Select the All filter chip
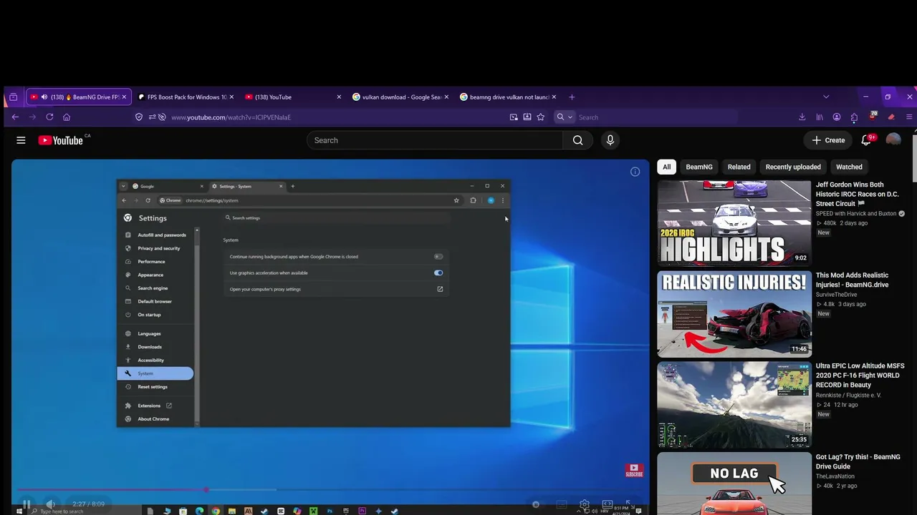The image size is (917, 515). click(666, 167)
